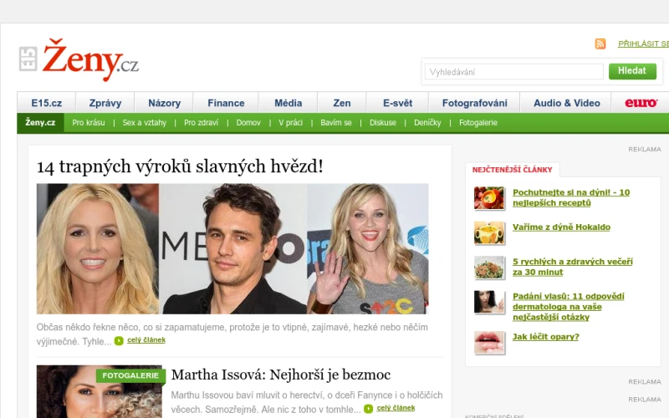
Task: Go to the Názory section
Action: (164, 103)
